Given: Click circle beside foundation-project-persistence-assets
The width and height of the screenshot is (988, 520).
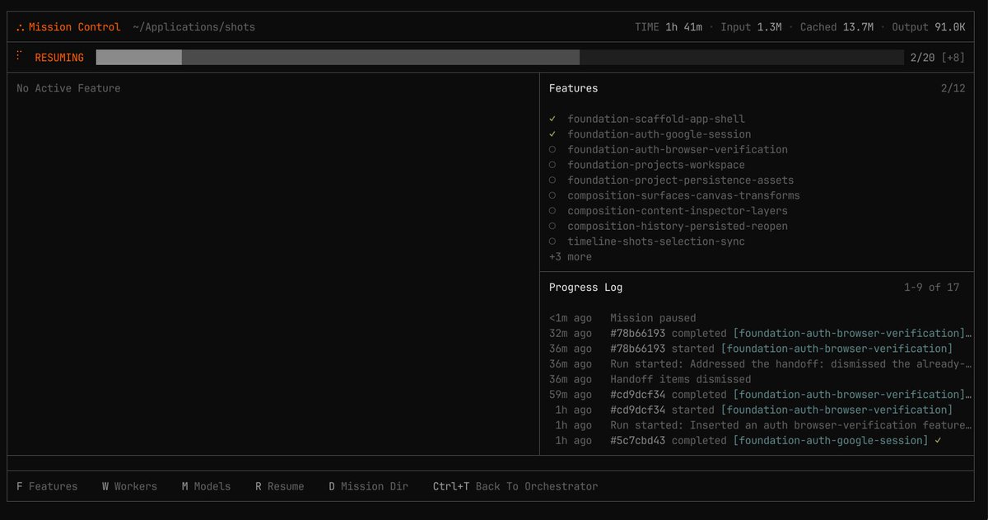Looking at the screenshot, I should (x=552, y=180).
